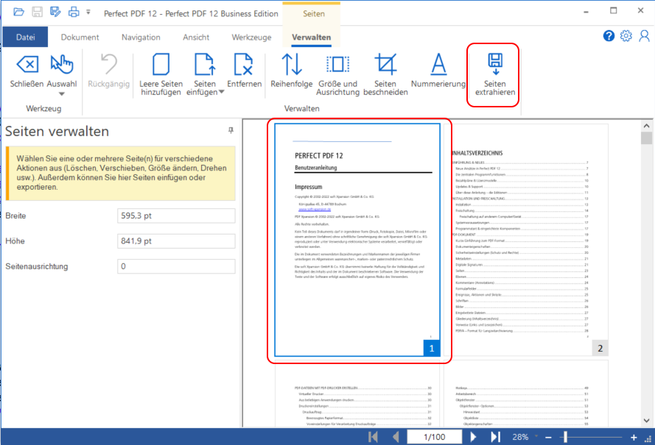Select the Seiten beschneiden crop tool

pyautogui.click(x=385, y=65)
